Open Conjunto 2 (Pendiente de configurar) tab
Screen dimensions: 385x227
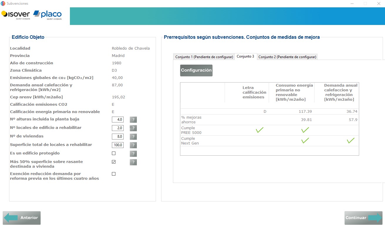(287, 57)
